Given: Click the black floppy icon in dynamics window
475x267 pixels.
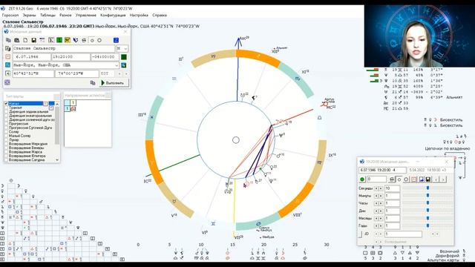Looking at the screenshot, I should point(428,179).
